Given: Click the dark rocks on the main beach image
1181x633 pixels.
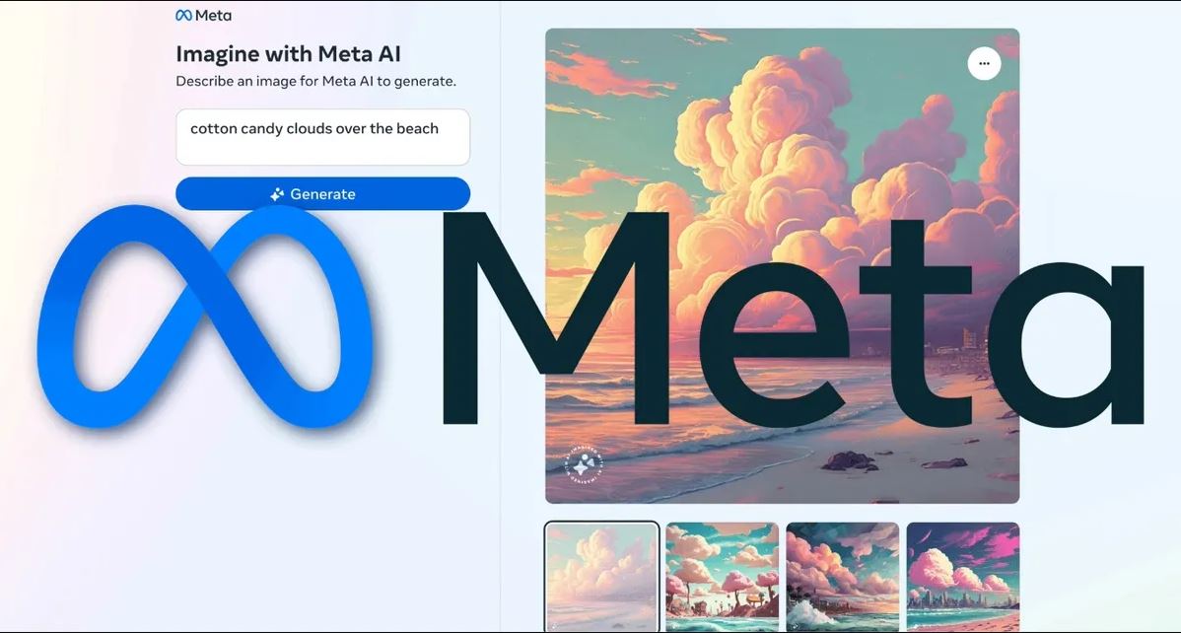Looking at the screenshot, I should point(851,460).
